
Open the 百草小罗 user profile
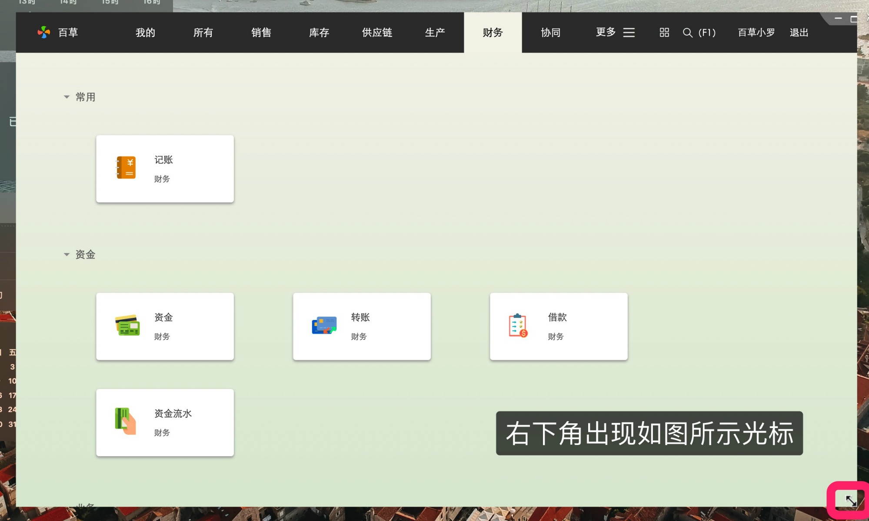(756, 33)
